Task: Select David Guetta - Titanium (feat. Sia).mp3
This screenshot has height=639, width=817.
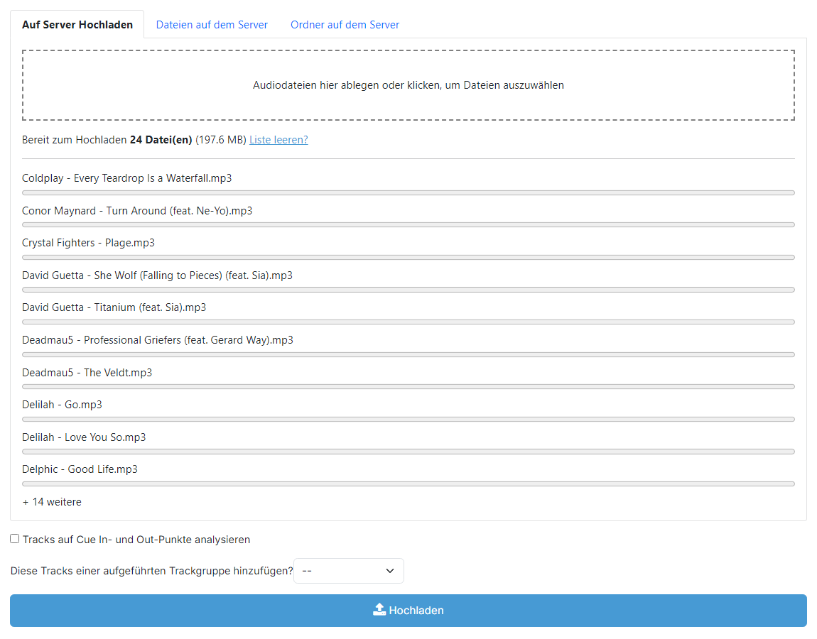Action: click(114, 307)
